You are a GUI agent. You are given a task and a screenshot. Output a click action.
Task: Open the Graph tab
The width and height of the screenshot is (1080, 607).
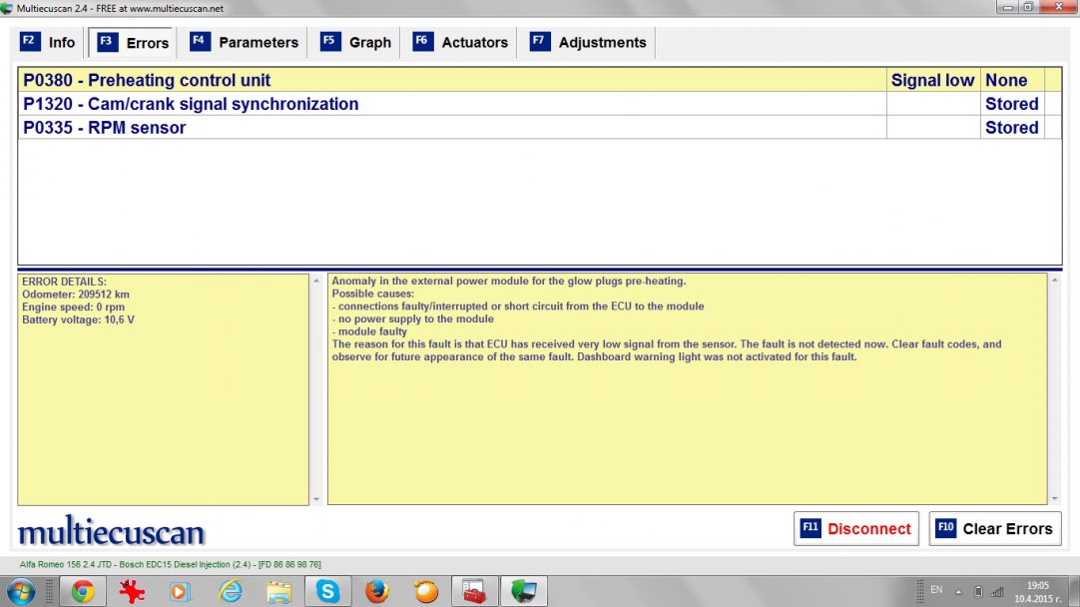356,43
